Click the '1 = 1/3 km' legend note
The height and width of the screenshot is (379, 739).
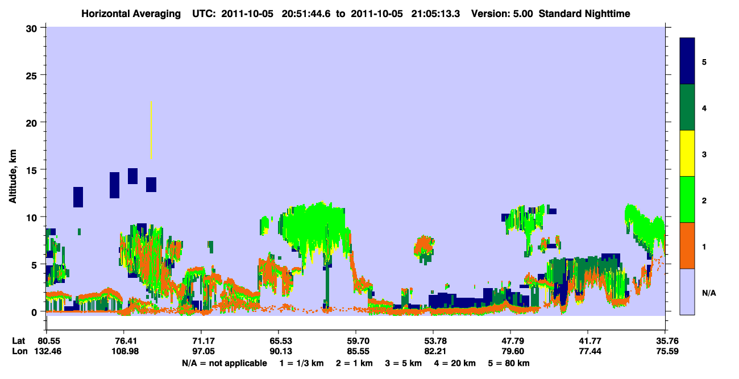pyautogui.click(x=302, y=363)
